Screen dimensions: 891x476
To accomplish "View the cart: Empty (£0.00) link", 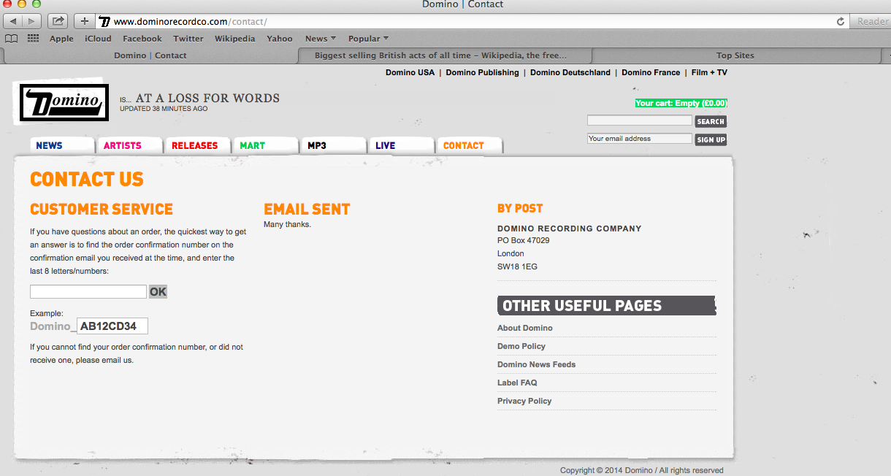I will tap(681, 103).
